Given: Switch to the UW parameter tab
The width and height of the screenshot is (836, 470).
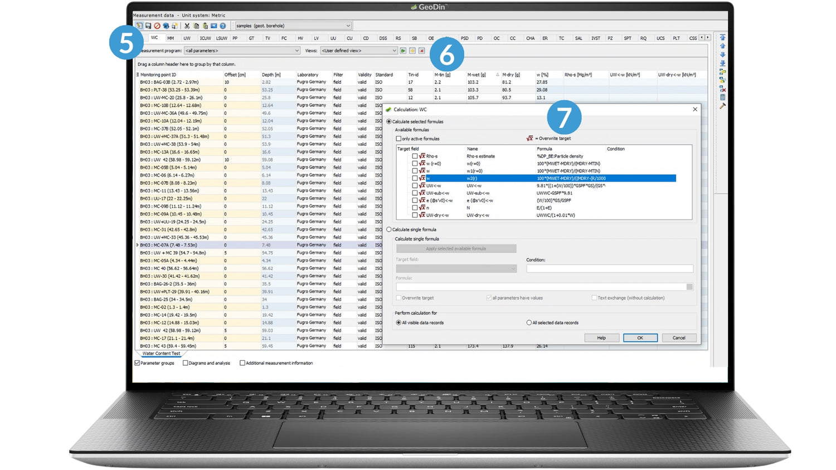Looking at the screenshot, I should click(x=187, y=38).
